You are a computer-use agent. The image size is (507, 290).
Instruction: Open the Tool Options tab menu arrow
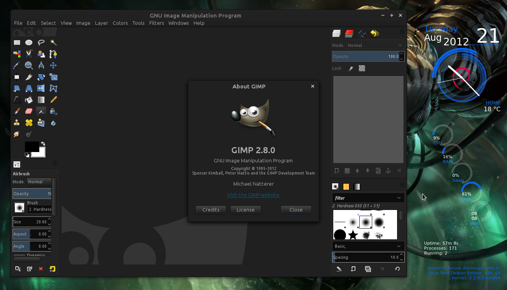[x=55, y=163]
